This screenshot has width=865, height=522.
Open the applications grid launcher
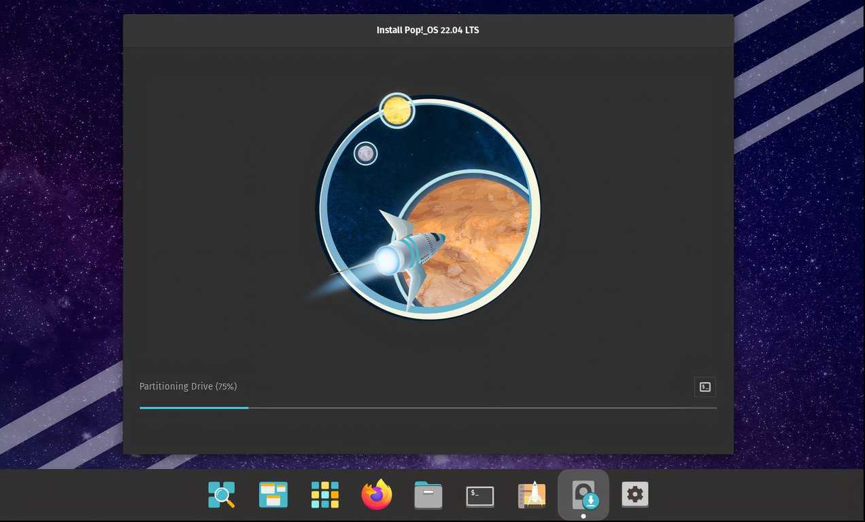click(324, 495)
